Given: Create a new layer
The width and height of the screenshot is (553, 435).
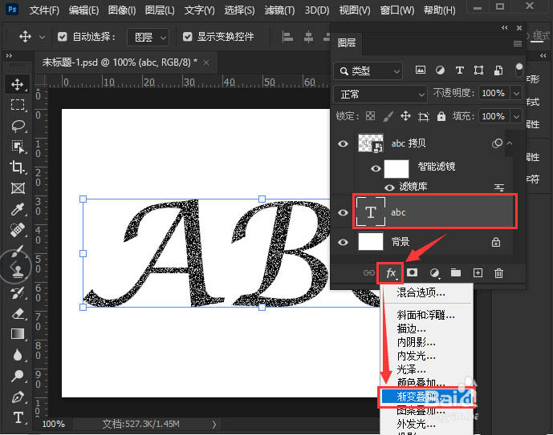Looking at the screenshot, I should click(478, 272).
